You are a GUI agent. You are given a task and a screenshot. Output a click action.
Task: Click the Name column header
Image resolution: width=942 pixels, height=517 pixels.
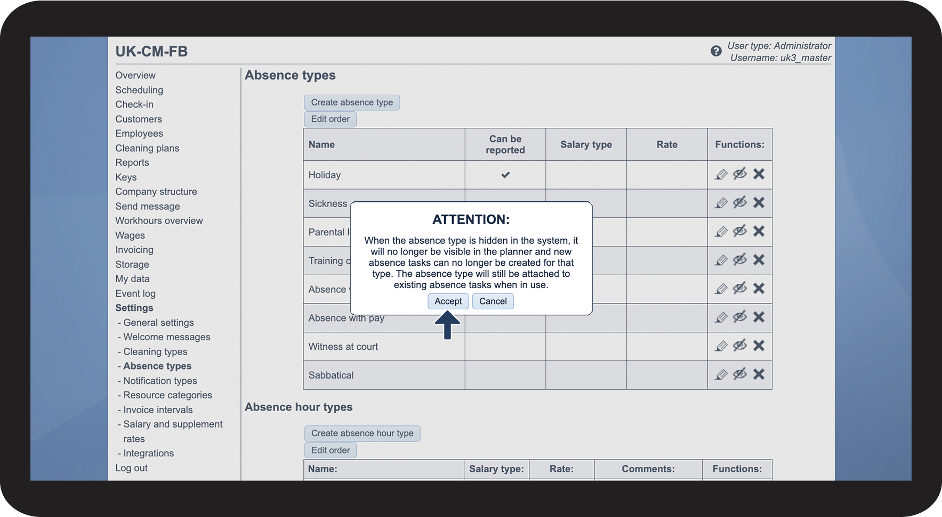pos(321,144)
